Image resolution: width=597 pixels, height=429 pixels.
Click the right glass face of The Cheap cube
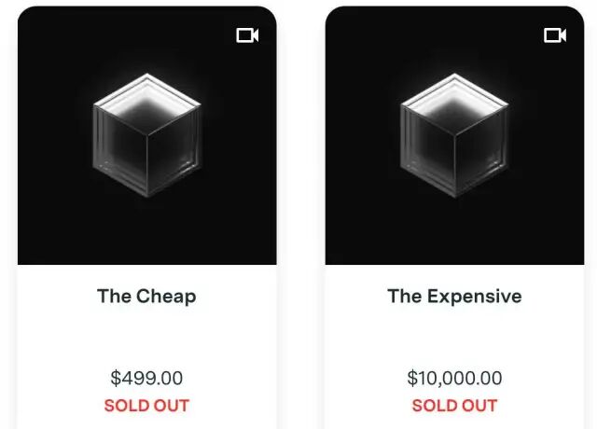(x=174, y=148)
